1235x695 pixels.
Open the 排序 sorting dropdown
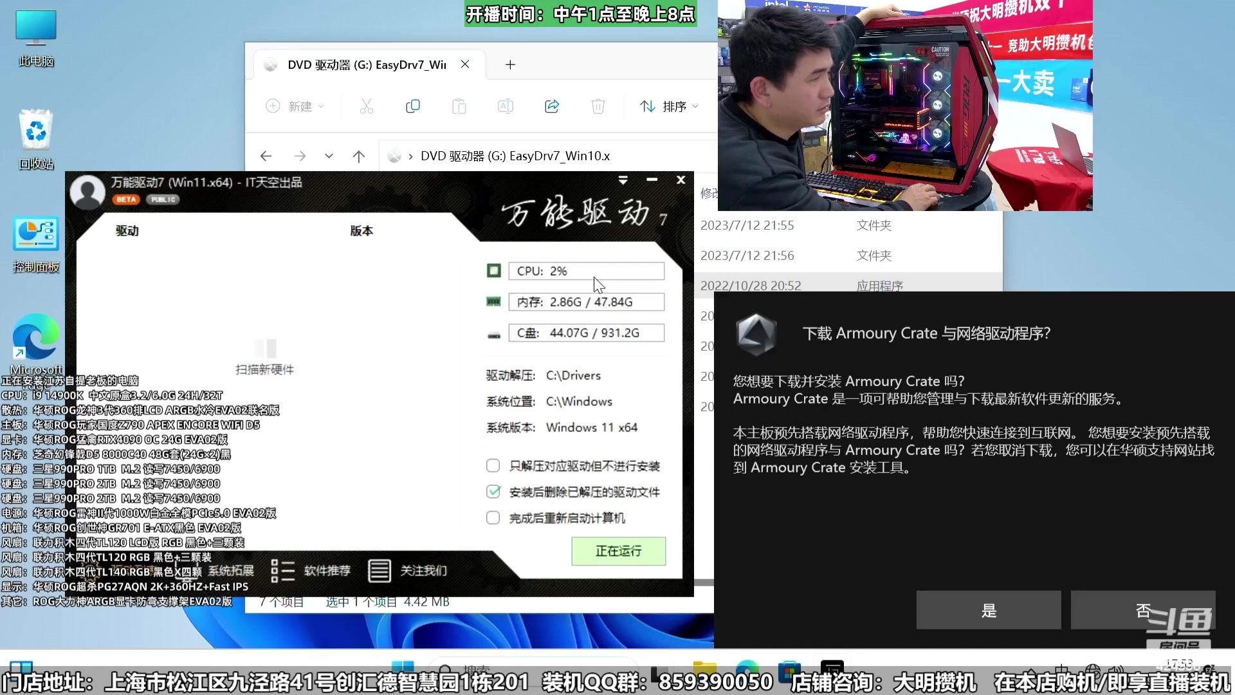point(668,106)
